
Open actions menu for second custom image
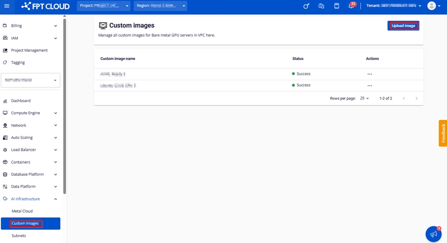370,85
